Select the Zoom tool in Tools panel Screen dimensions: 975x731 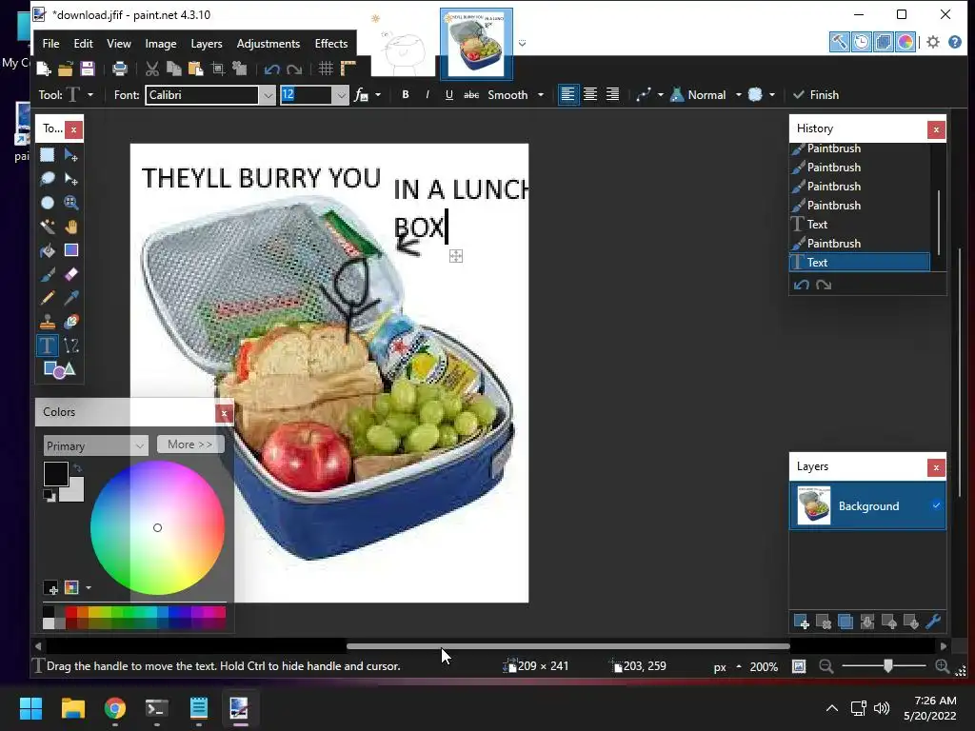[70, 203]
